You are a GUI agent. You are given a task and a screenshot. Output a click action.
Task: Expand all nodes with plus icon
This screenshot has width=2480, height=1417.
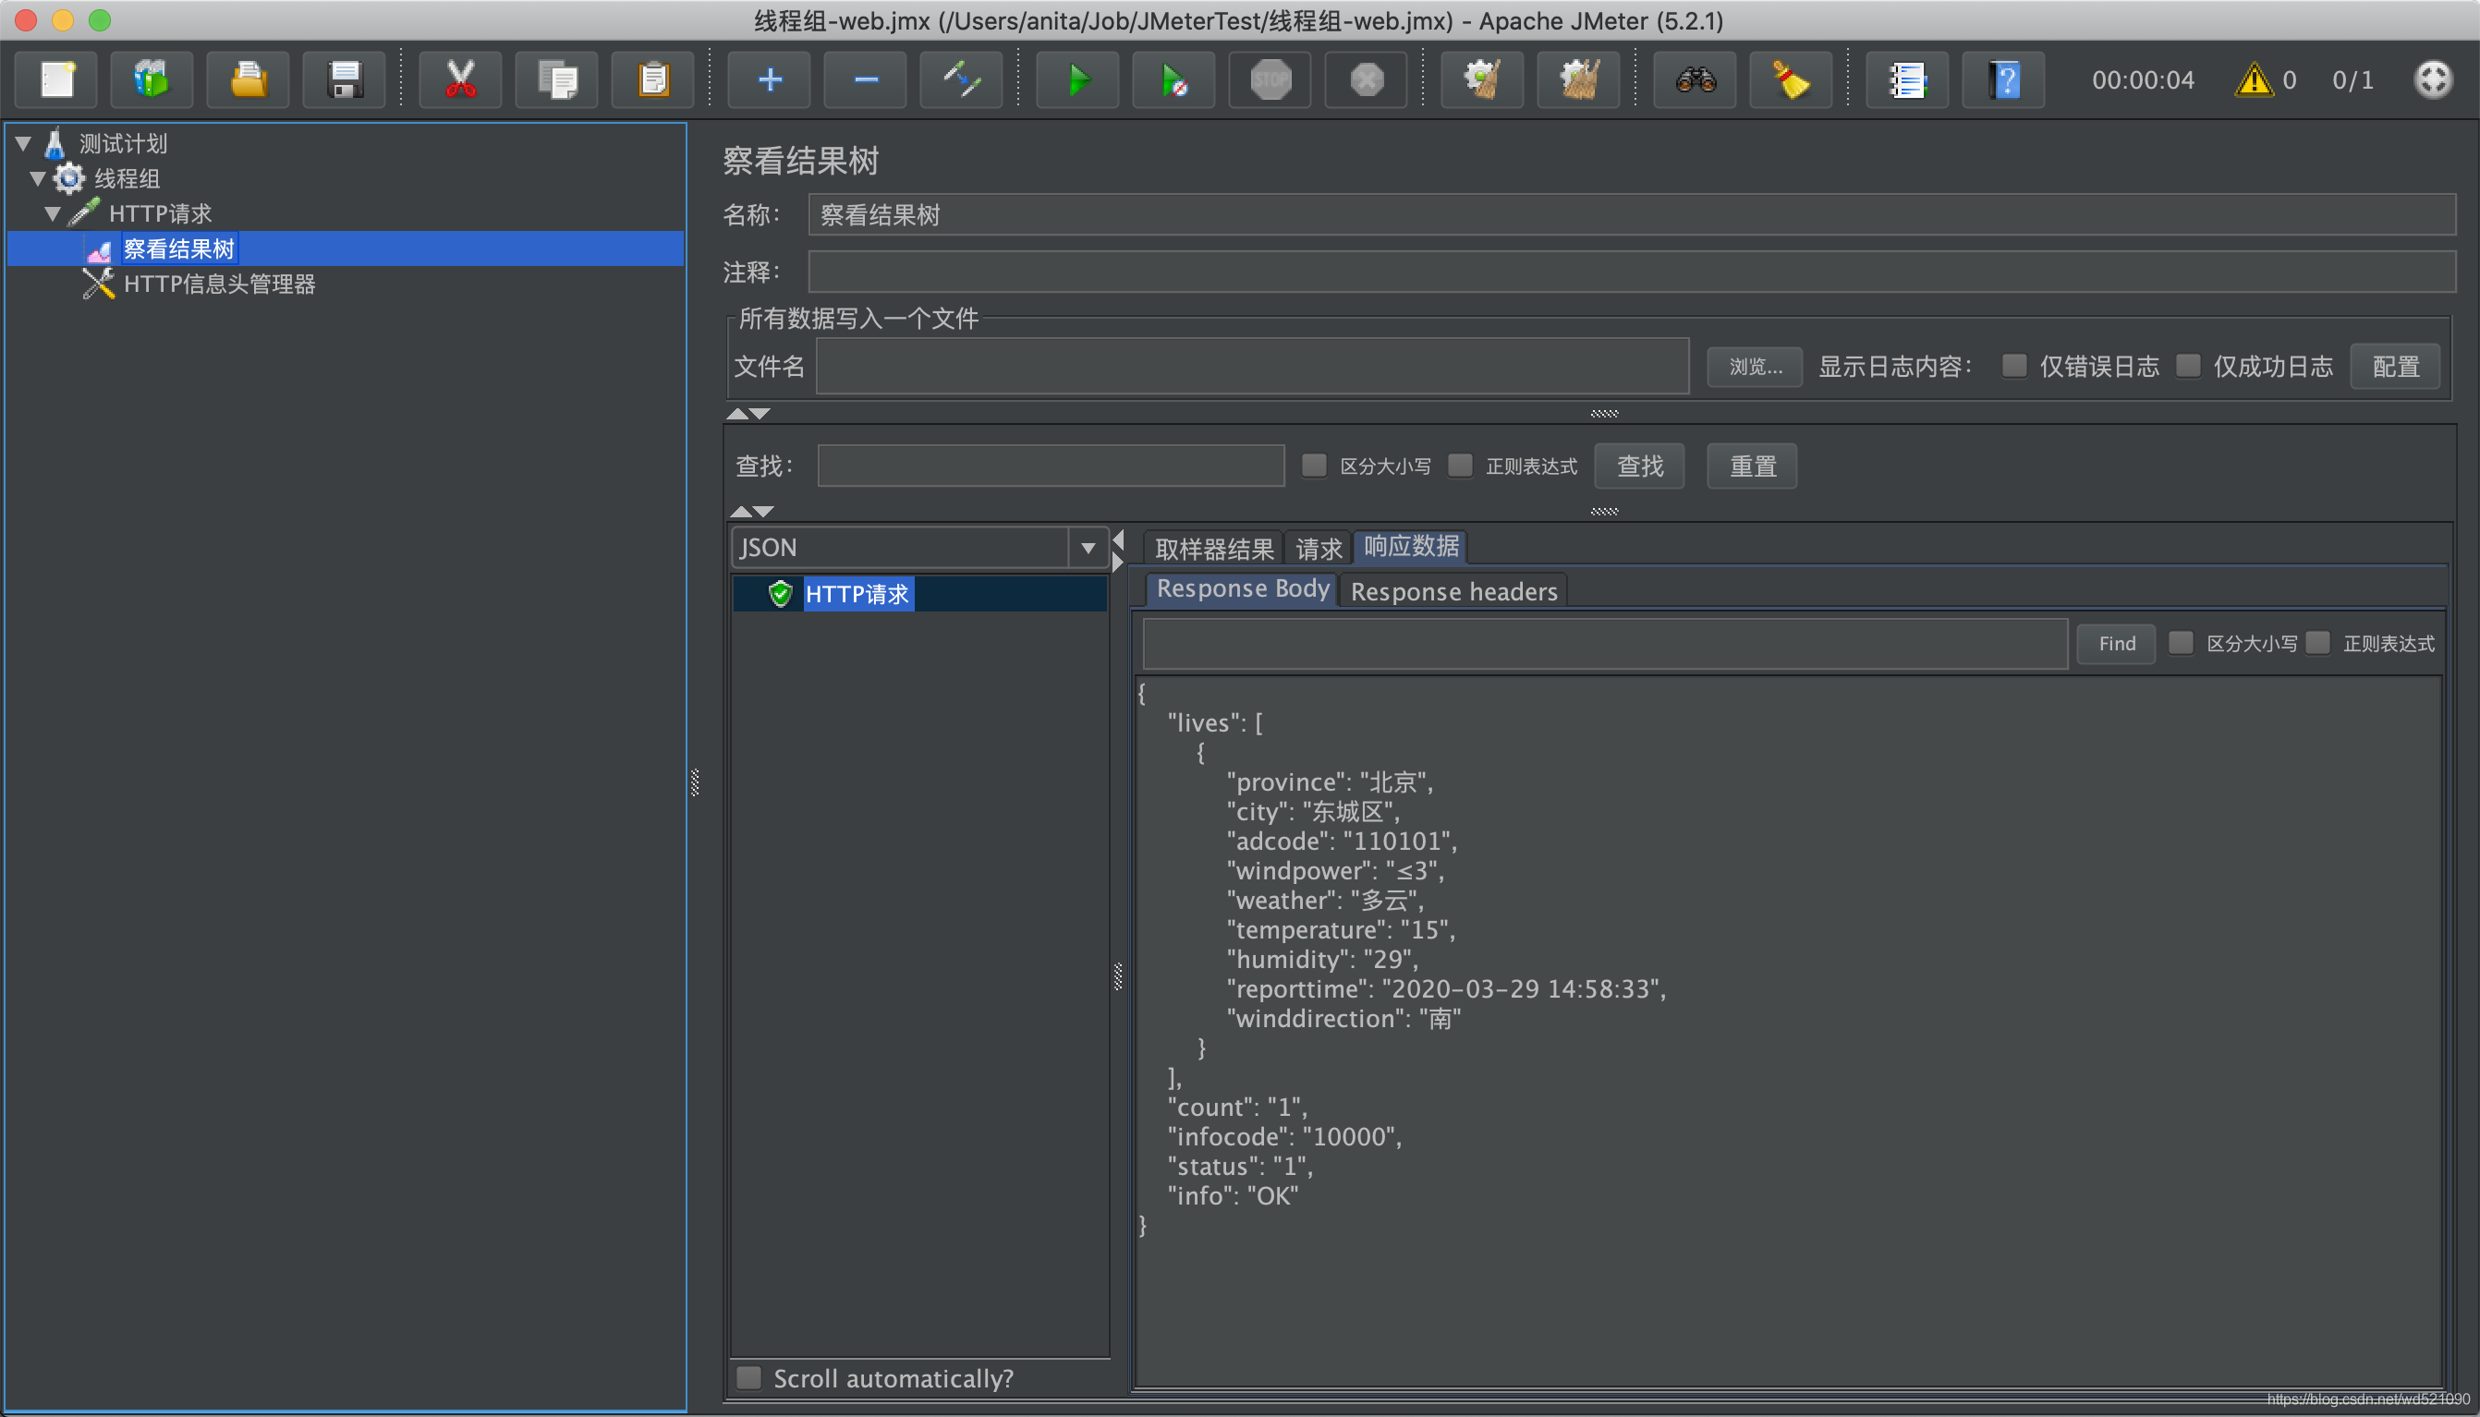point(769,79)
